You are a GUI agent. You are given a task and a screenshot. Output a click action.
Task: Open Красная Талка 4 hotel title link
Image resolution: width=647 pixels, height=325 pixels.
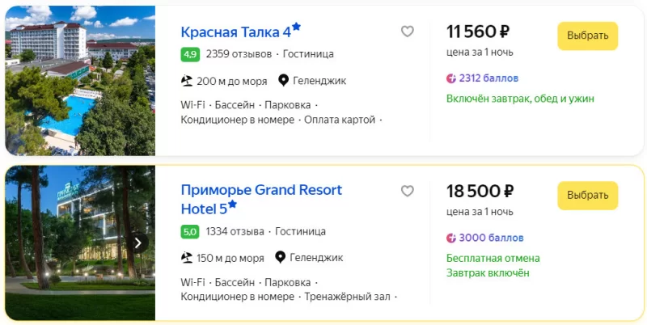235,32
